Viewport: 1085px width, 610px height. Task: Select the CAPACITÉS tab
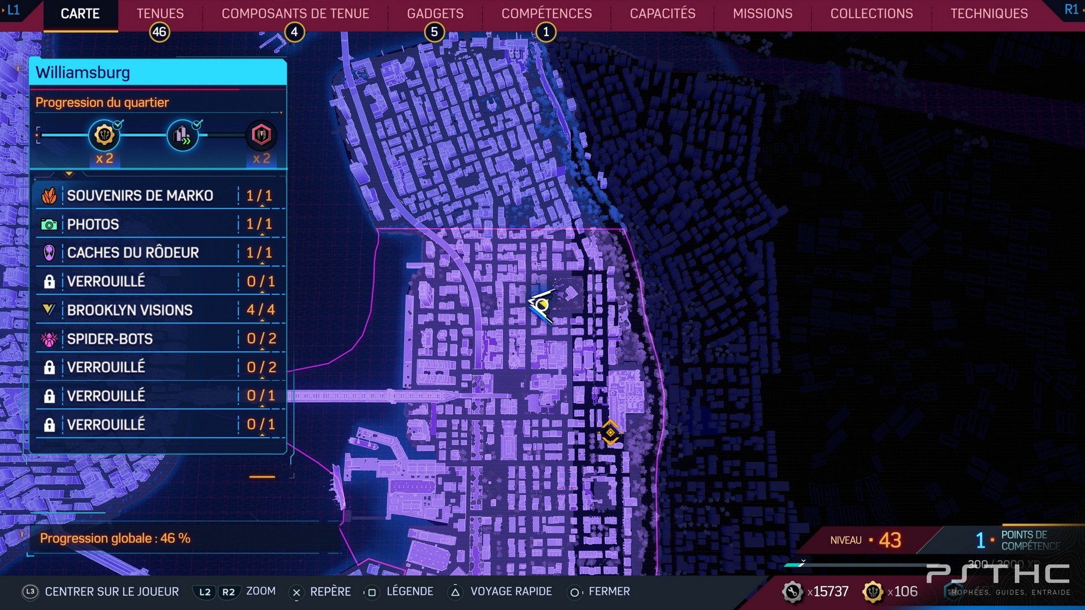point(662,14)
